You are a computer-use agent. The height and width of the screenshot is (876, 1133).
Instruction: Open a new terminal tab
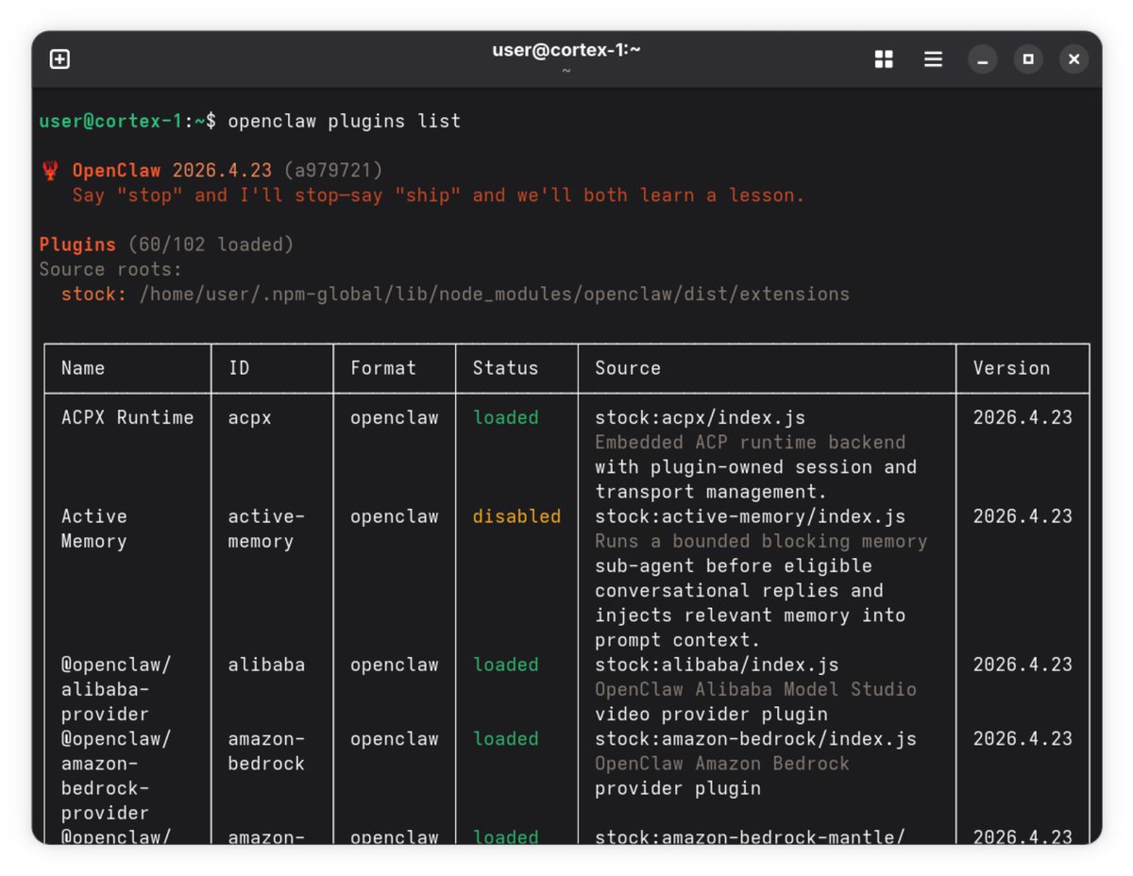[x=59, y=59]
